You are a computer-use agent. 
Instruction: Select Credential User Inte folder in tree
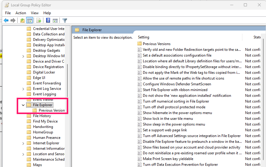49,29
